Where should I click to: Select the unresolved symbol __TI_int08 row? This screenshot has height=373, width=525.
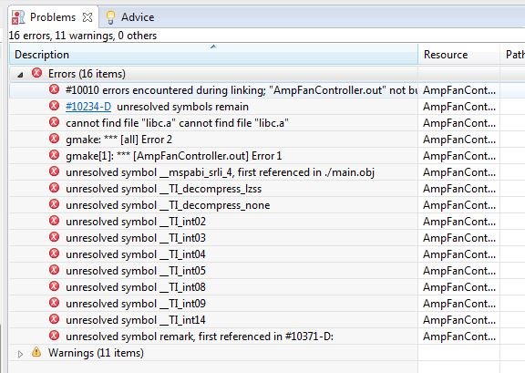click(x=267, y=287)
